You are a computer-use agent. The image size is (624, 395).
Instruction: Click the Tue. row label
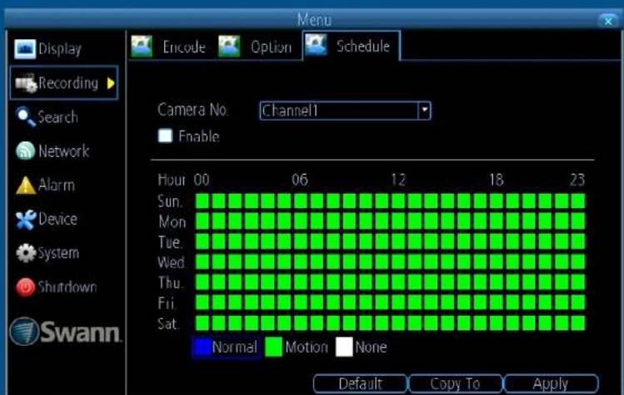(170, 242)
